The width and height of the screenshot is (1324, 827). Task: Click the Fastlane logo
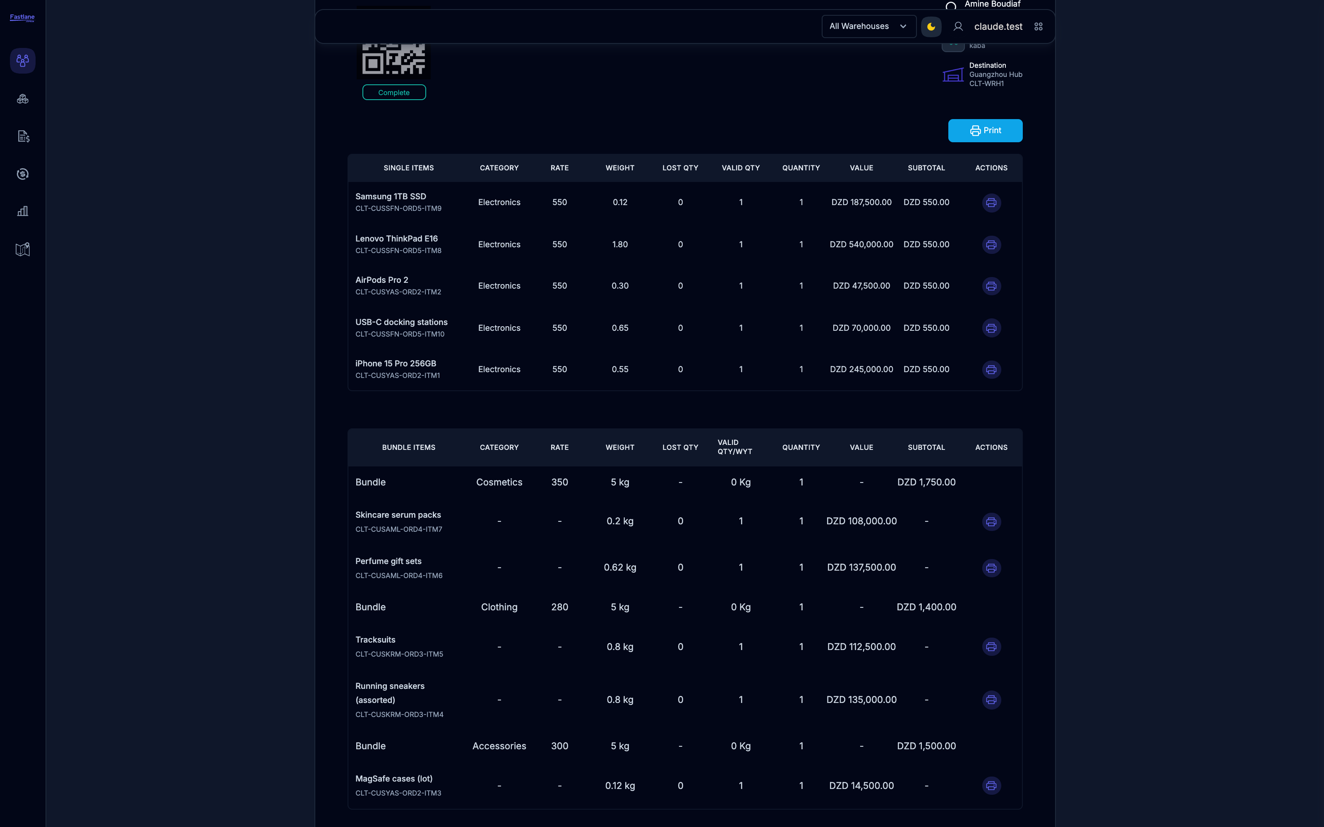click(x=22, y=17)
